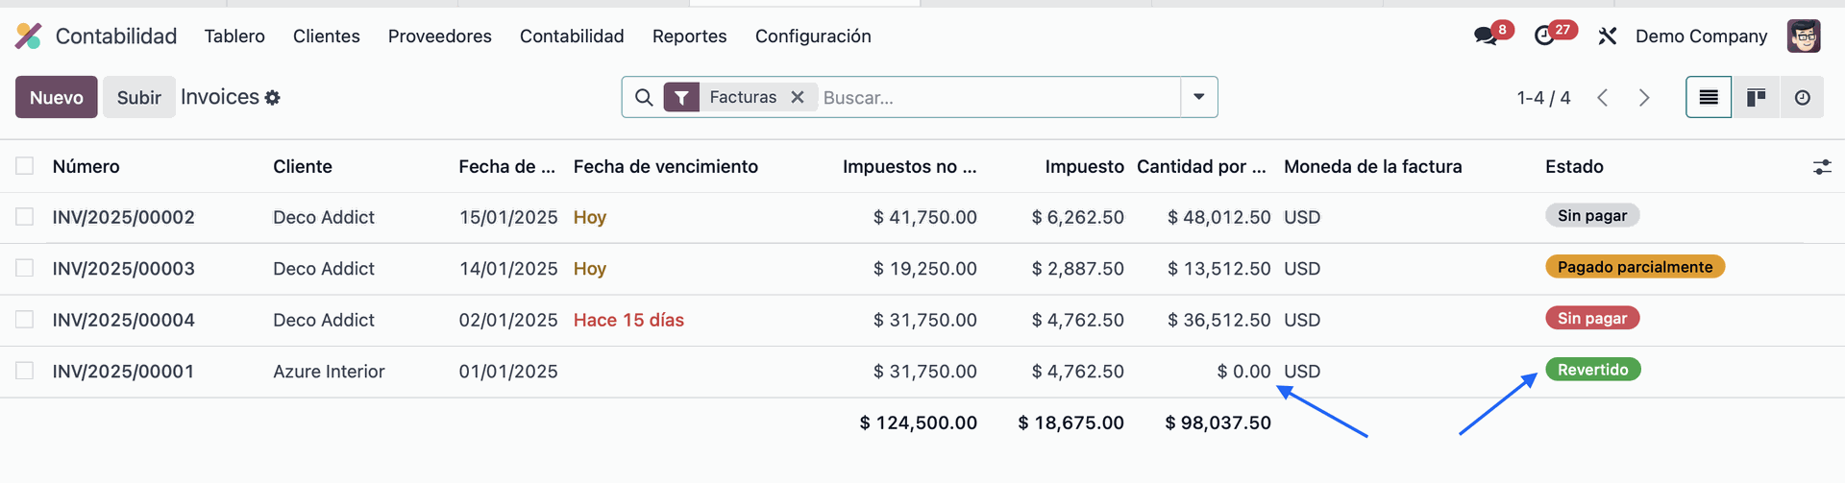Select the list view icon
Viewport: 1845px width, 483px height.
tap(1709, 97)
